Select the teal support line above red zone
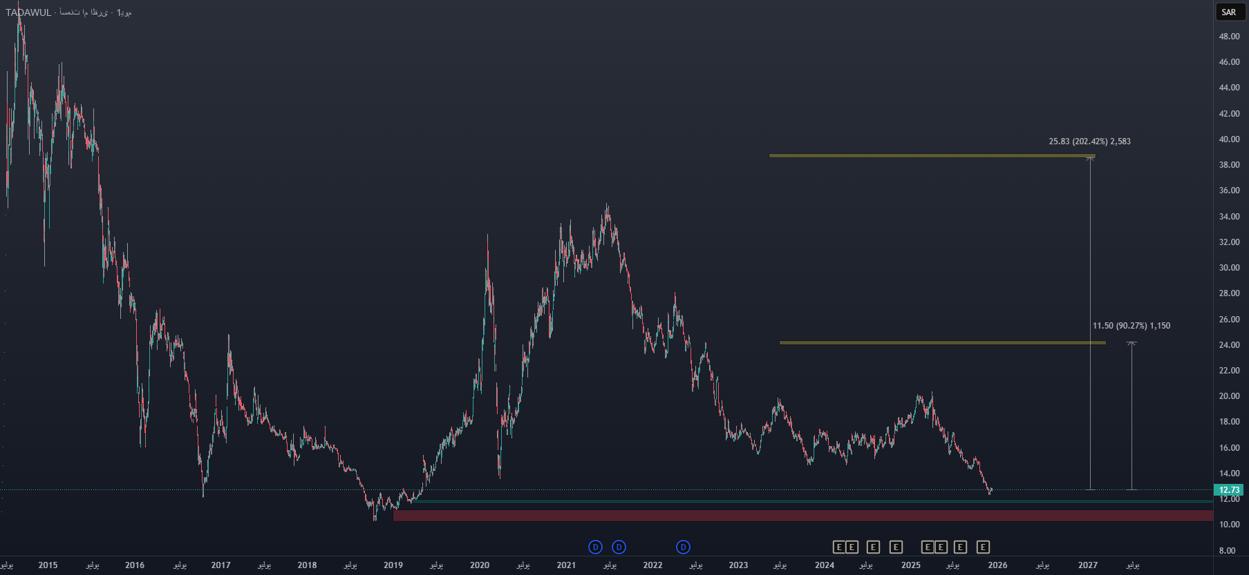The width and height of the screenshot is (1249, 575). coord(802,501)
